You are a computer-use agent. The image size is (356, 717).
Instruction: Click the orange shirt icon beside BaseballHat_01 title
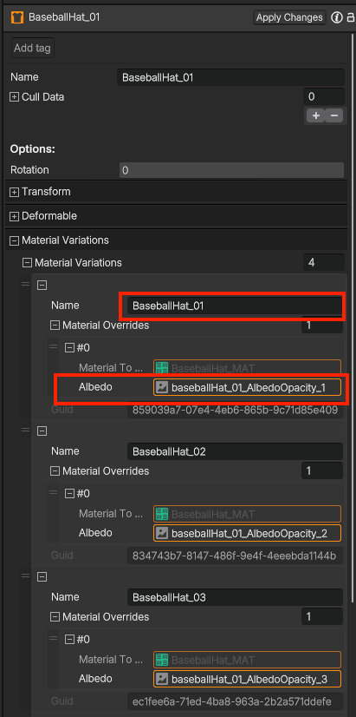pos(16,18)
